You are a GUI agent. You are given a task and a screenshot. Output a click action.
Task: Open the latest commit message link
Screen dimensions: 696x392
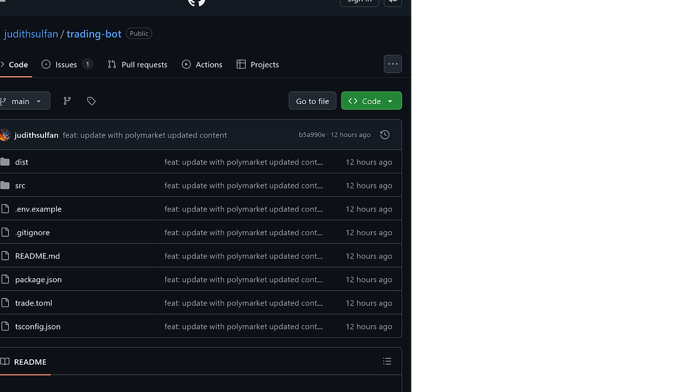(145, 135)
